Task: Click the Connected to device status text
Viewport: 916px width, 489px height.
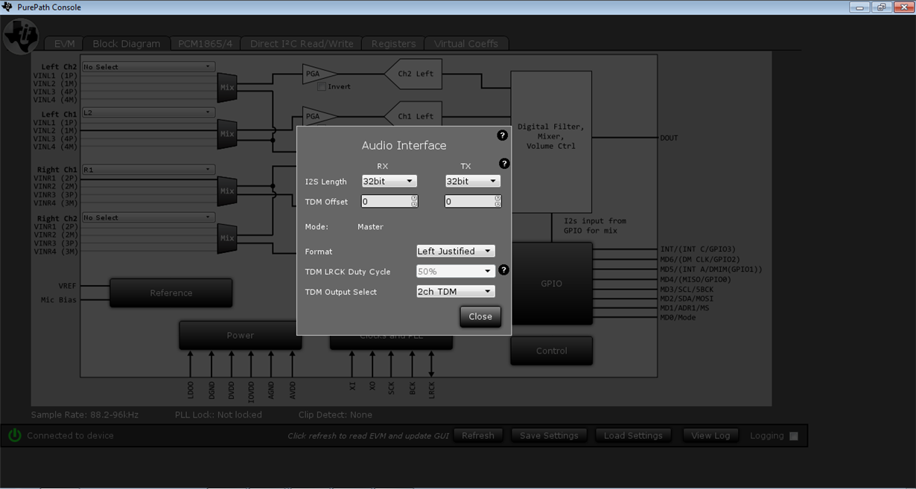Action: click(x=70, y=435)
